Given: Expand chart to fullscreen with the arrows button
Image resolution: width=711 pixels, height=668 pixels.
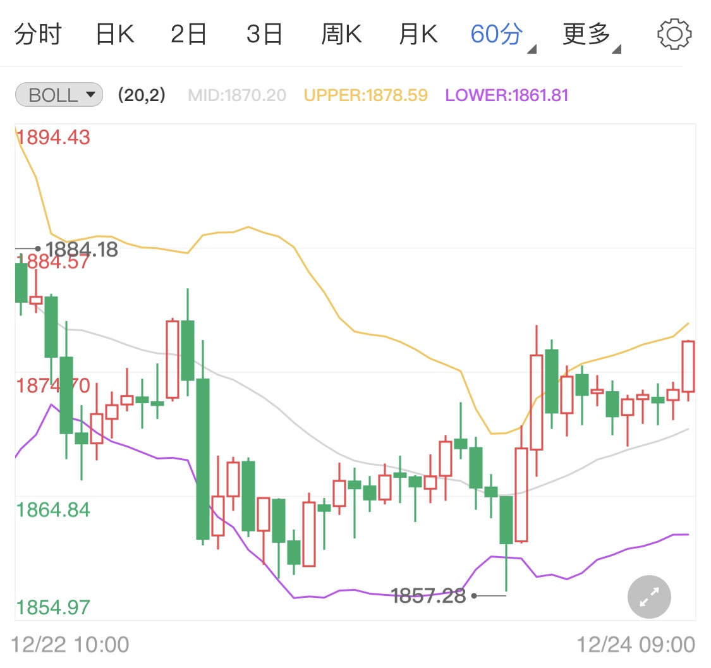Looking at the screenshot, I should pos(649,597).
